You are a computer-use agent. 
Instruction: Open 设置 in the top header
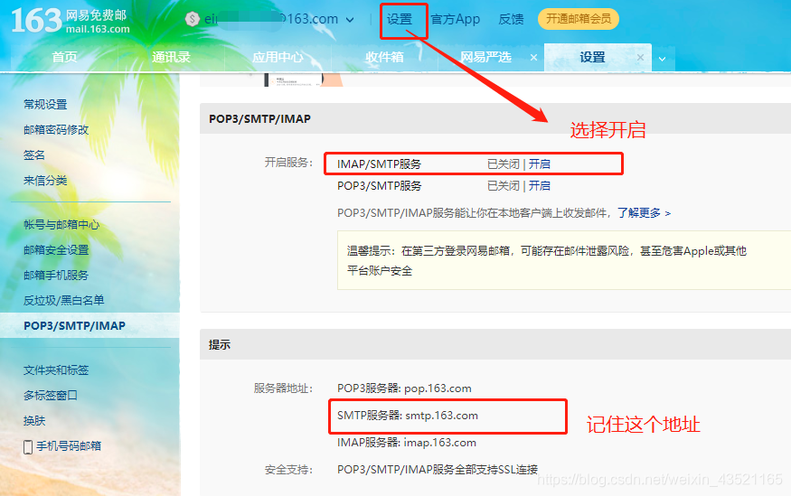400,19
